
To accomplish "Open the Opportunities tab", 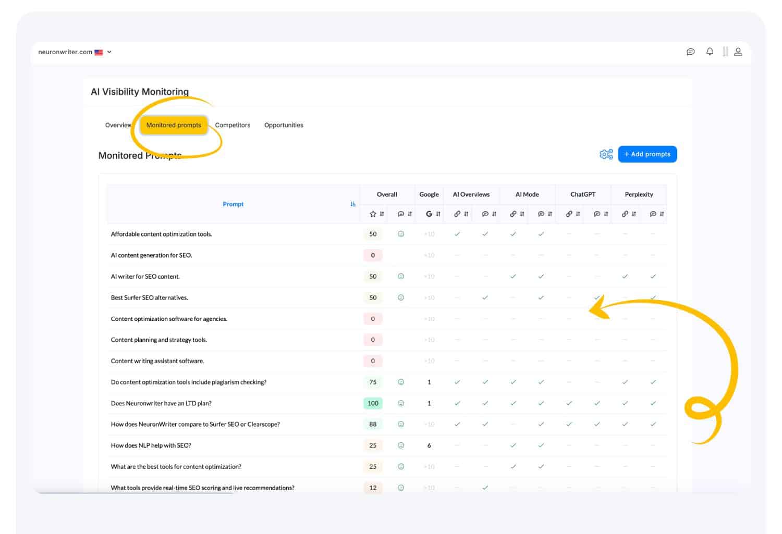I will 284,125.
